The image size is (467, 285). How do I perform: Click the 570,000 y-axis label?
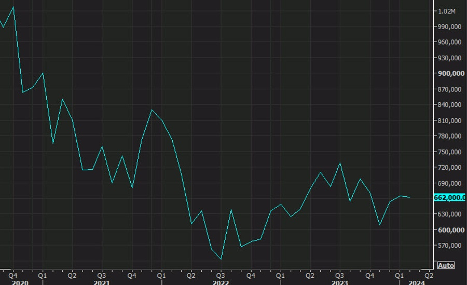pyautogui.click(x=449, y=246)
